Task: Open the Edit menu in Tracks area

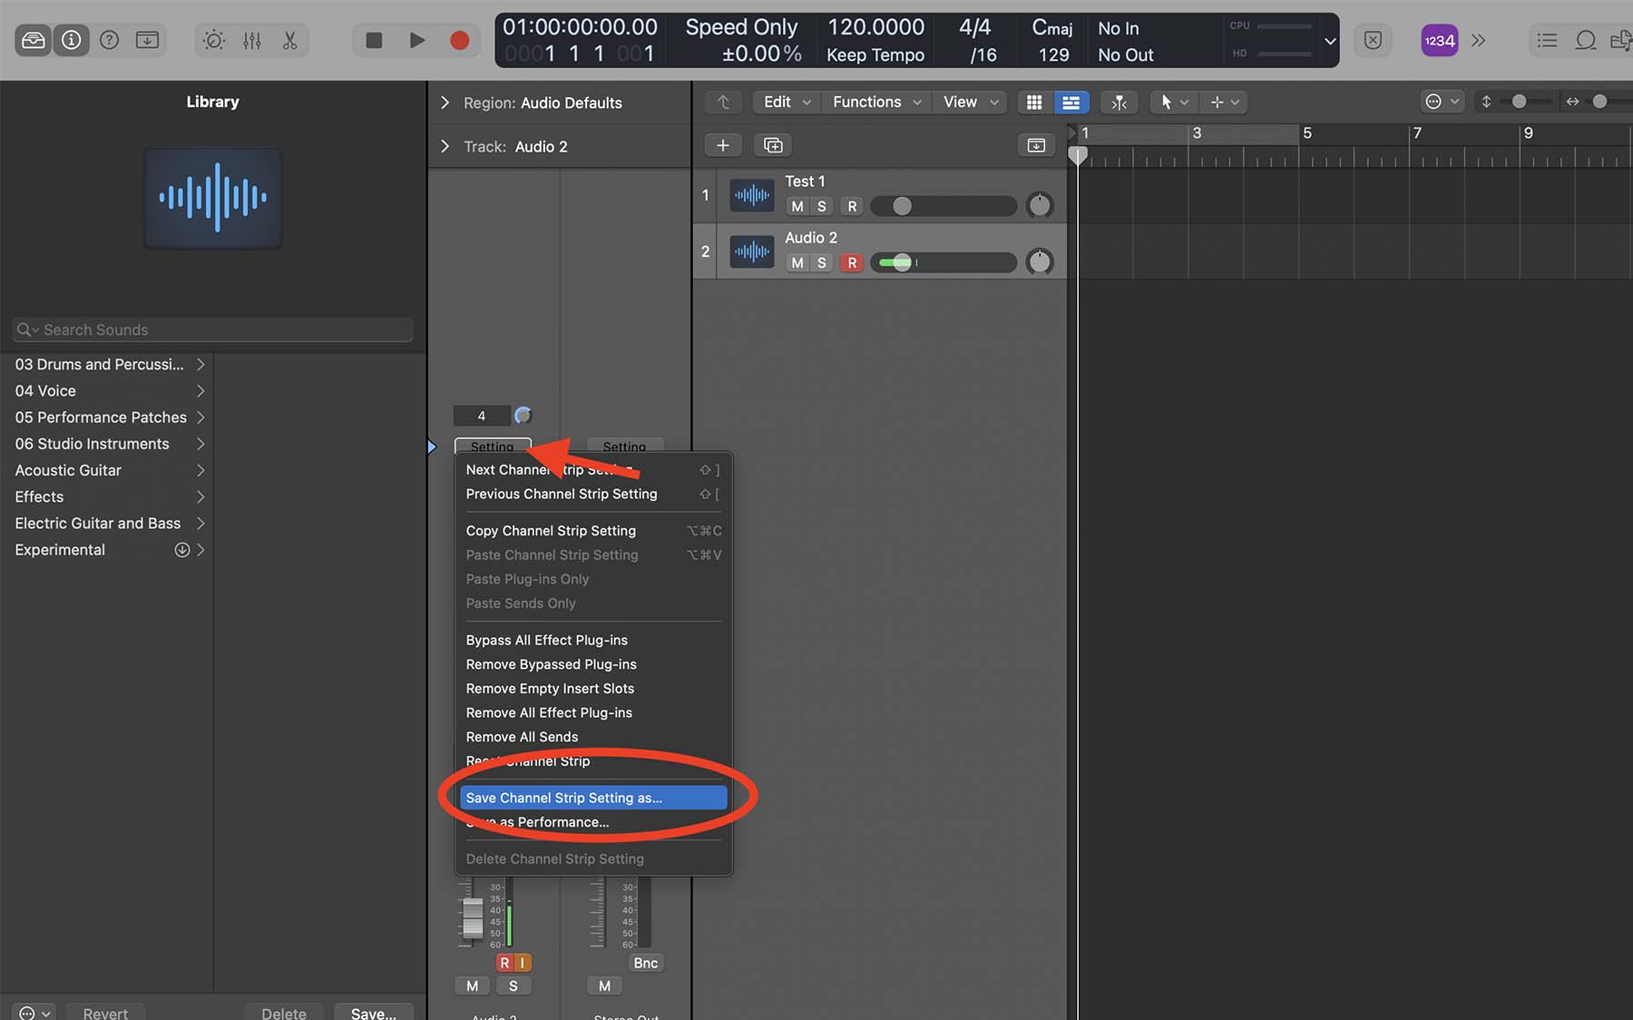Action: (786, 102)
